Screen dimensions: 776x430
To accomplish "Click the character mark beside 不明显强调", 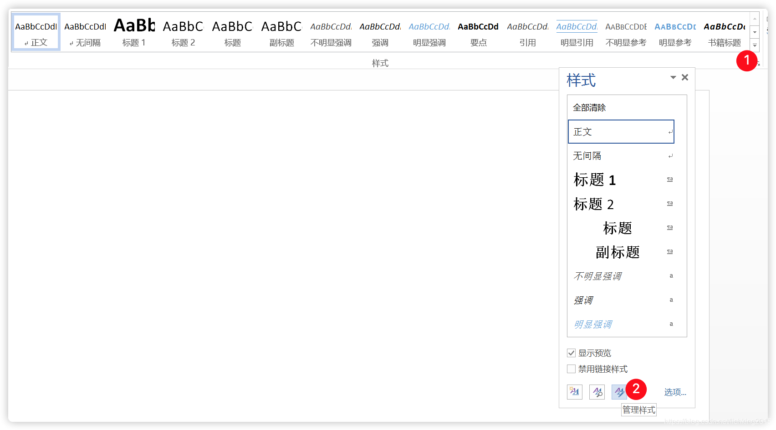I will tap(671, 276).
